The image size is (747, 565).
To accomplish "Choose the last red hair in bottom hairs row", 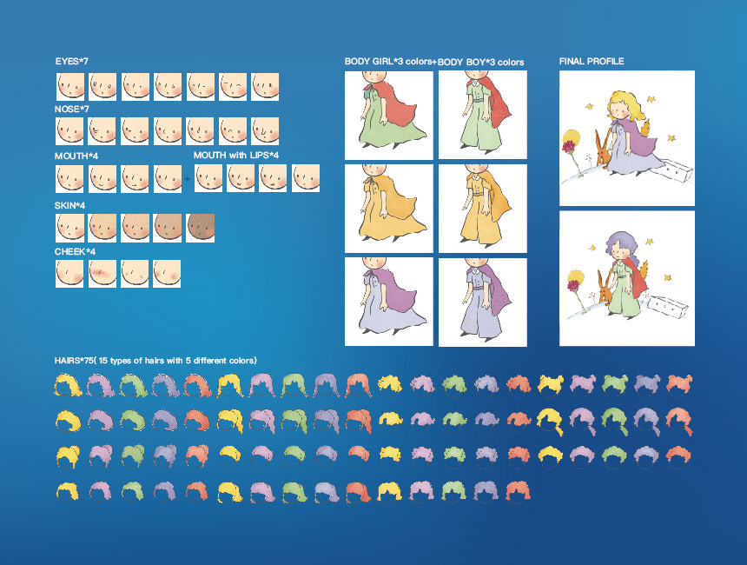I will click(518, 491).
